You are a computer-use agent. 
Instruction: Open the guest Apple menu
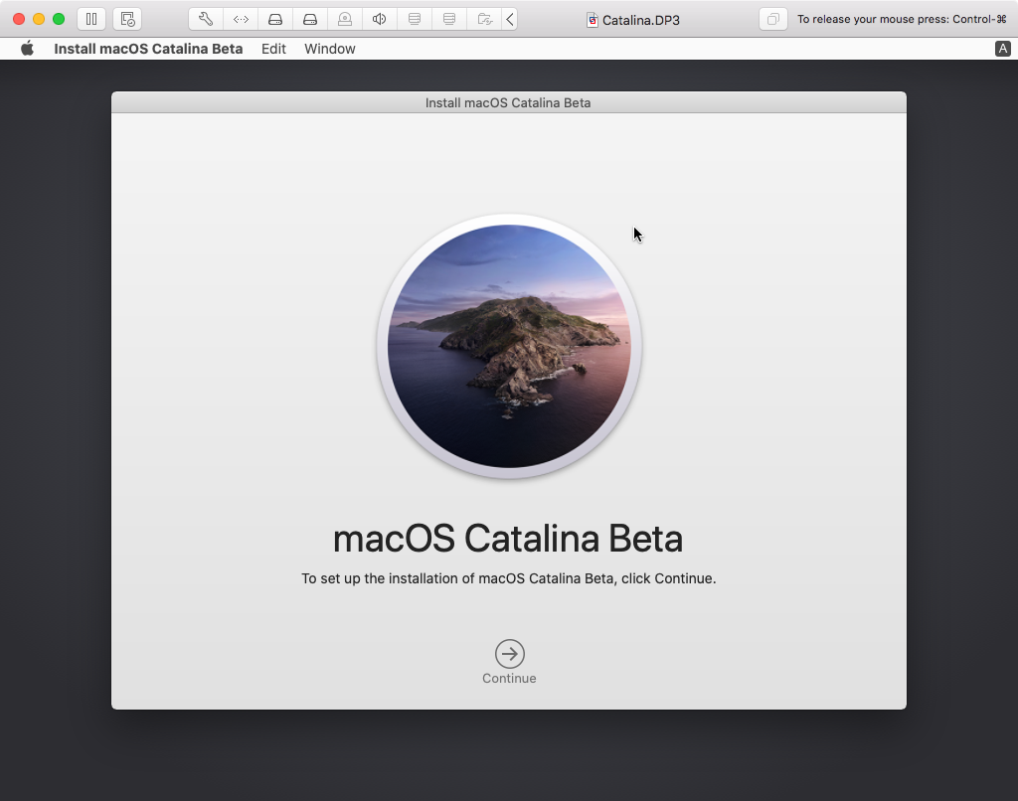(x=27, y=49)
